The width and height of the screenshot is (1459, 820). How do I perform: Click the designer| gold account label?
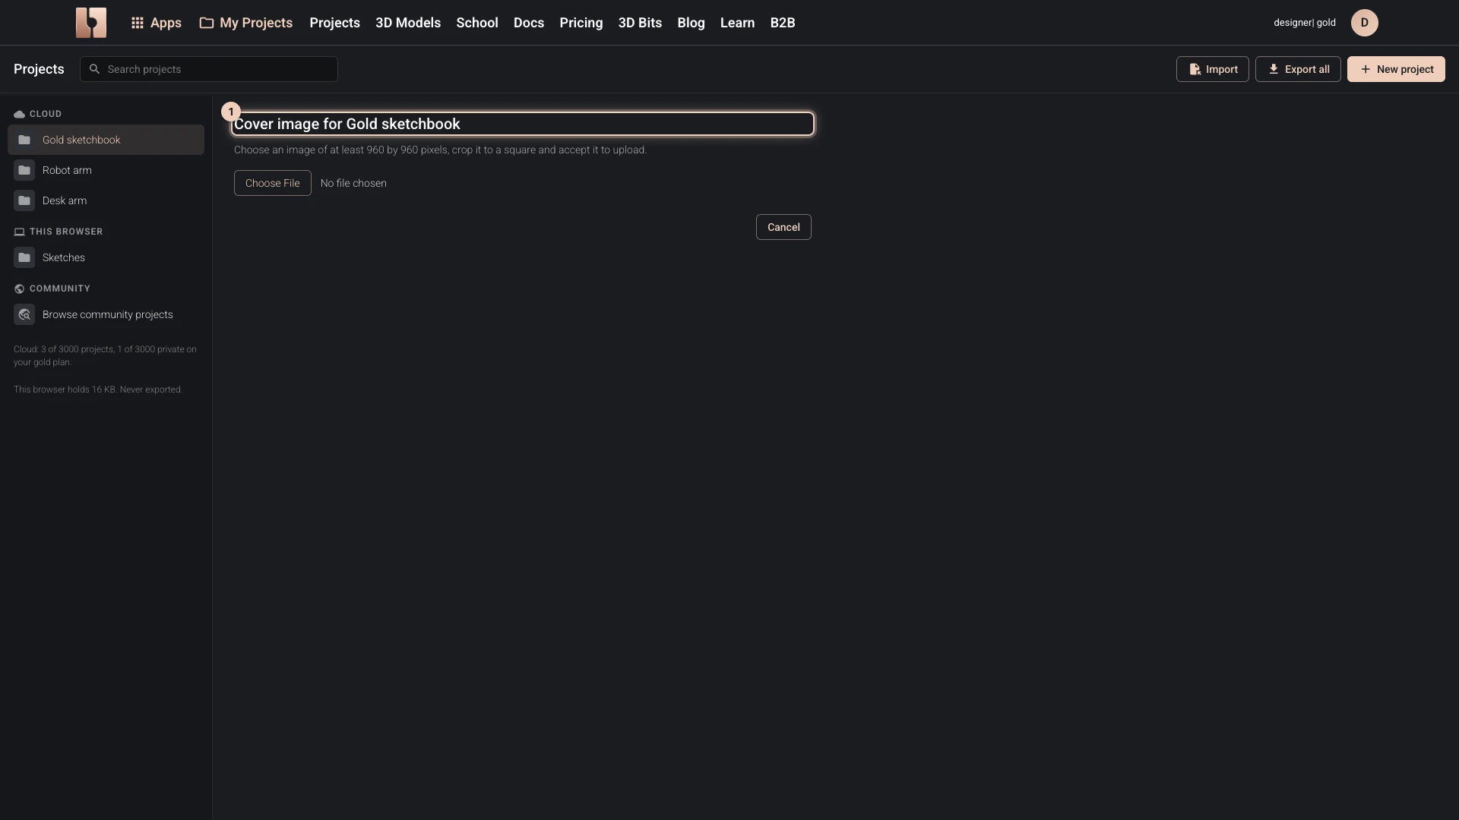1305,23
